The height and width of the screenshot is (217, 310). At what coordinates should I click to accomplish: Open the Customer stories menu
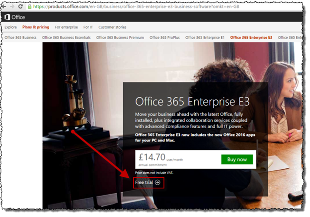(112, 27)
